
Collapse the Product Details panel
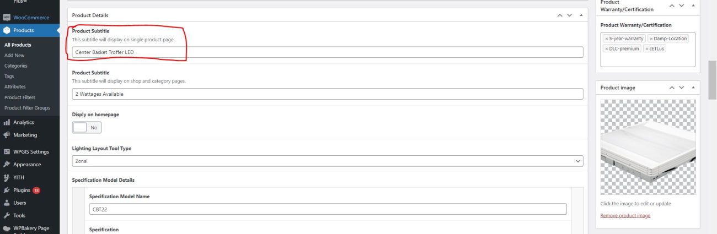pyautogui.click(x=581, y=15)
